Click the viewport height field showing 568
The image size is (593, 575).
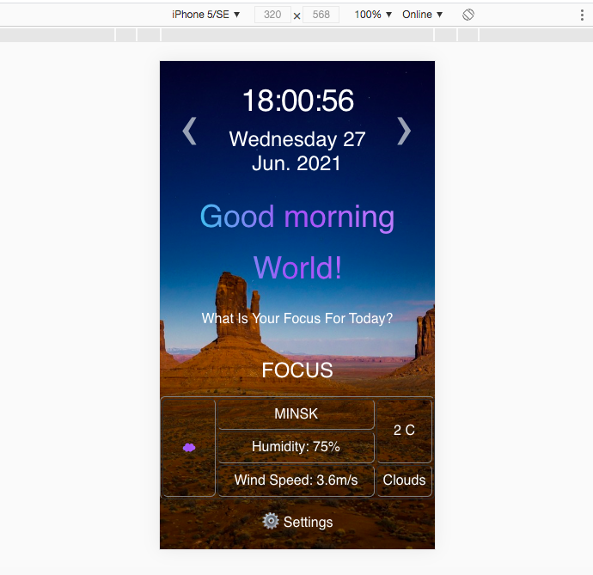[321, 15]
